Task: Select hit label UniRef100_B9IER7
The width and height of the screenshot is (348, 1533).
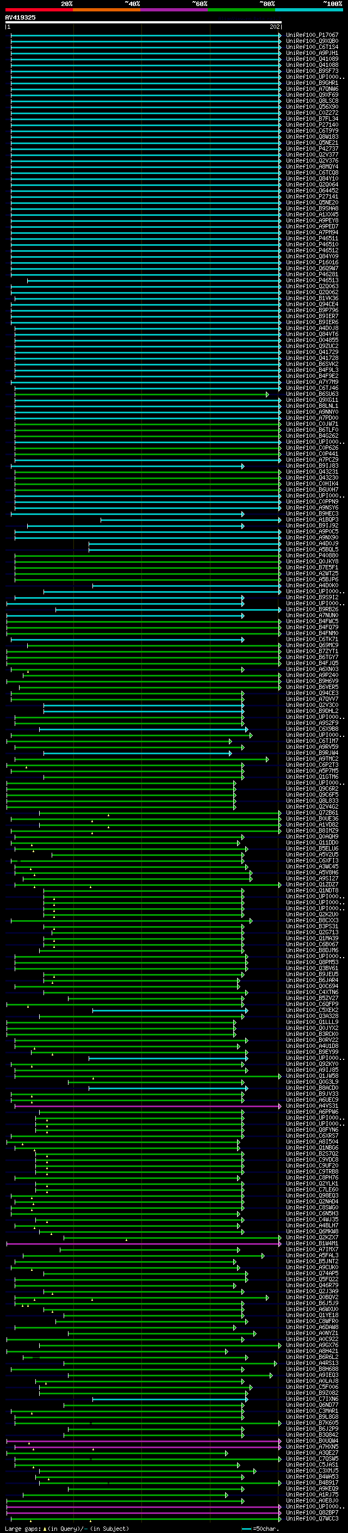Action: 312,316
